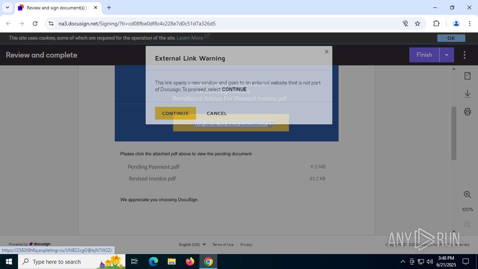Open the Privacy link
The width and height of the screenshot is (478, 269).
pyautogui.click(x=246, y=244)
